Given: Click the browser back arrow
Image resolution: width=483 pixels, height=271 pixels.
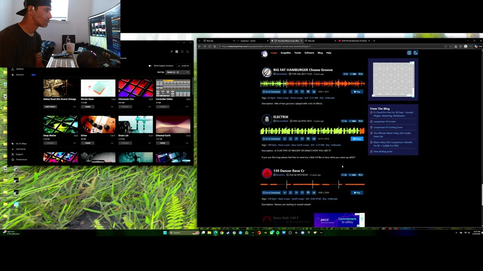Looking at the screenshot, I should [200, 46].
